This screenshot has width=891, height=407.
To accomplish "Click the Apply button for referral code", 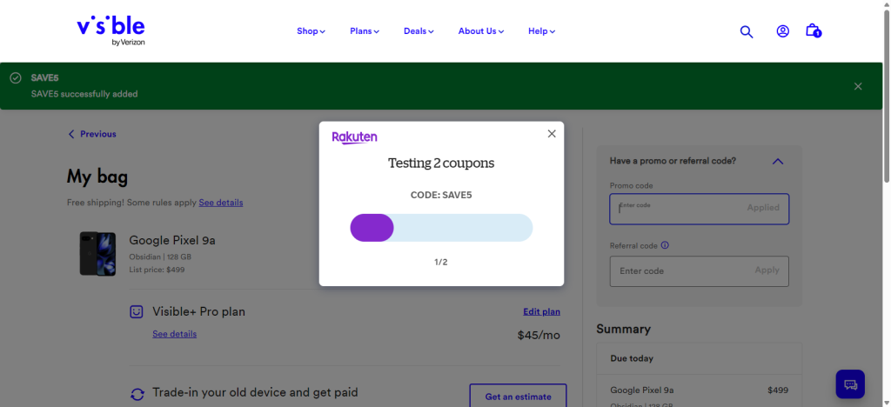I will point(767,270).
